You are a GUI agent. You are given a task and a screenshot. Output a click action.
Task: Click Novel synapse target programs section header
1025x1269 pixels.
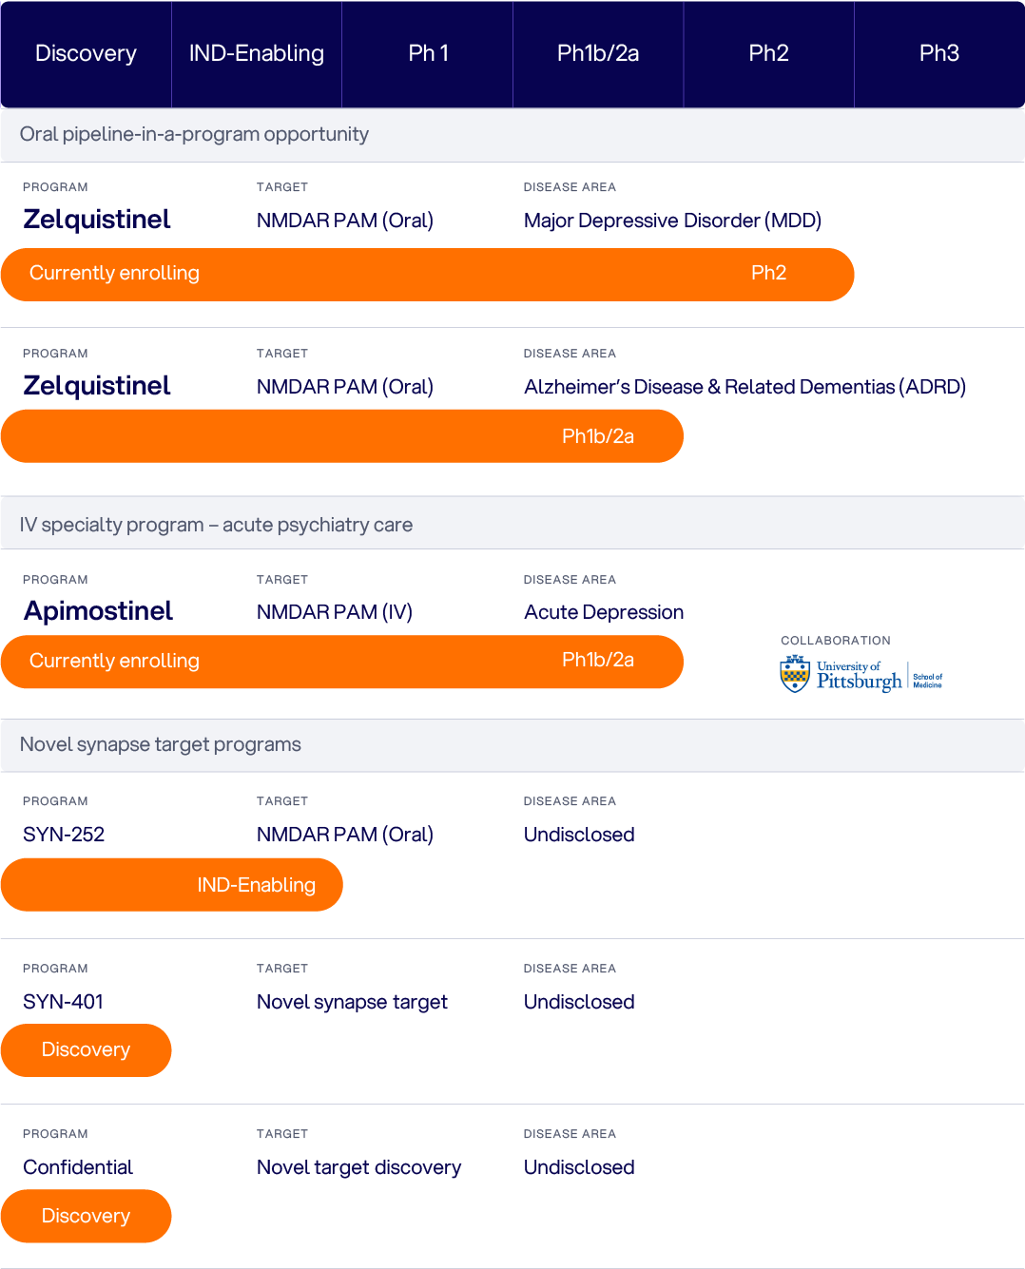(x=161, y=744)
